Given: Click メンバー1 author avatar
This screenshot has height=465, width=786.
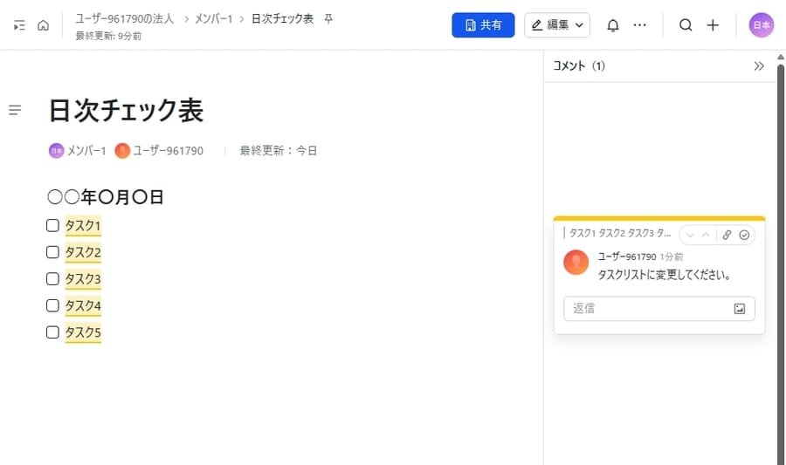Looking at the screenshot, I should pos(56,151).
